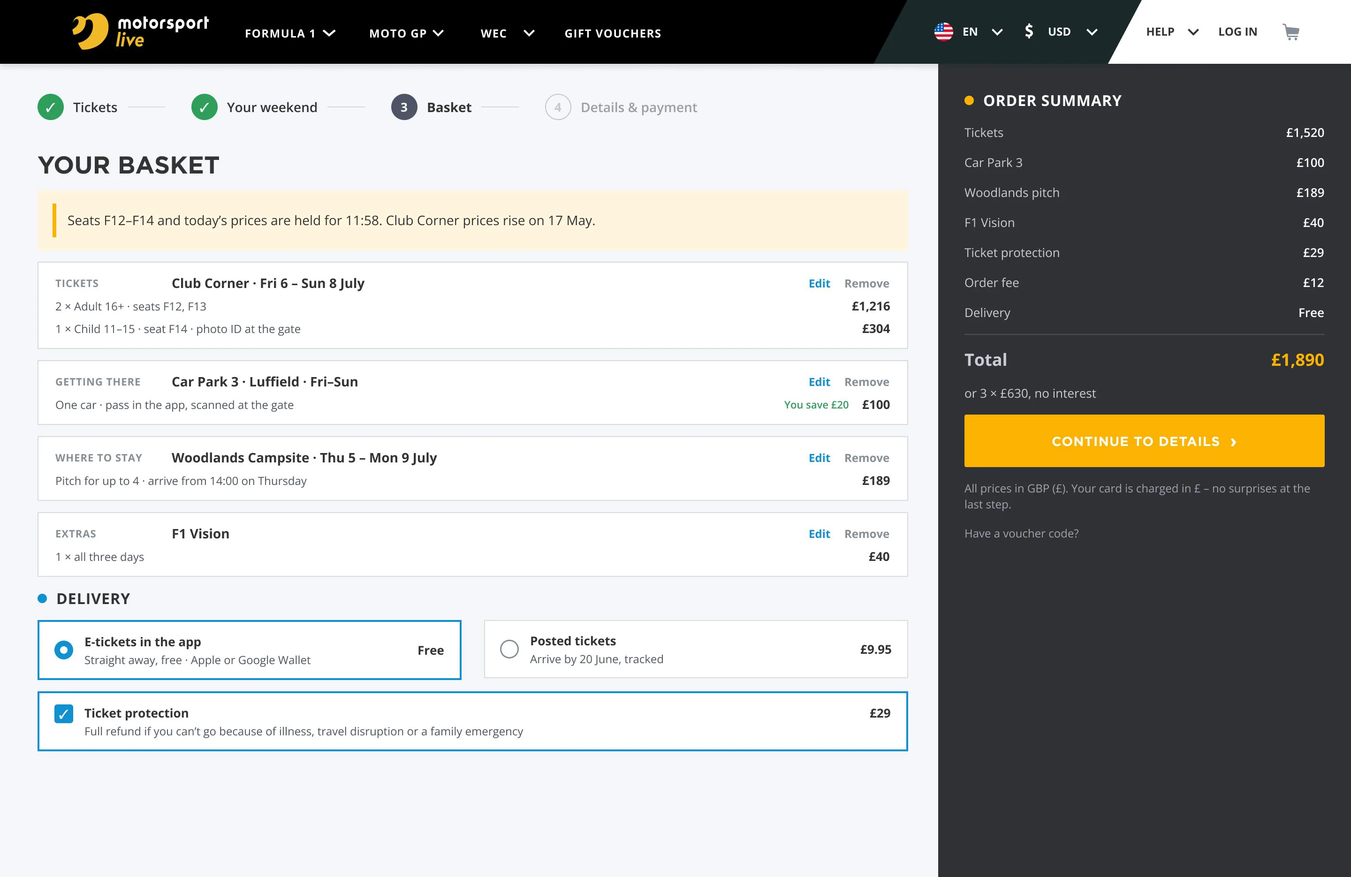Edit the Club Corner tickets
The width and height of the screenshot is (1351, 877).
[819, 283]
